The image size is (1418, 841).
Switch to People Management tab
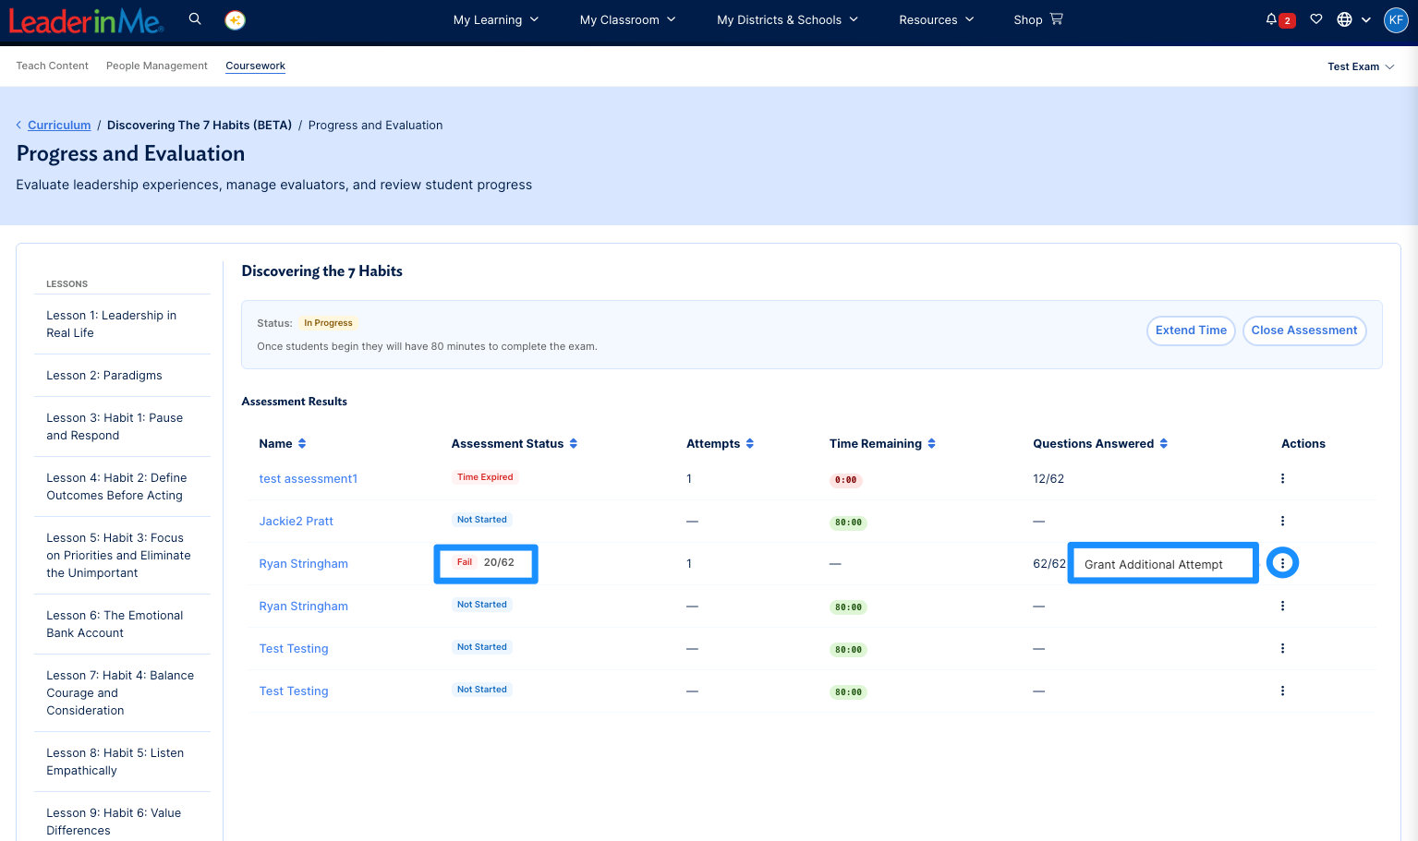click(157, 66)
